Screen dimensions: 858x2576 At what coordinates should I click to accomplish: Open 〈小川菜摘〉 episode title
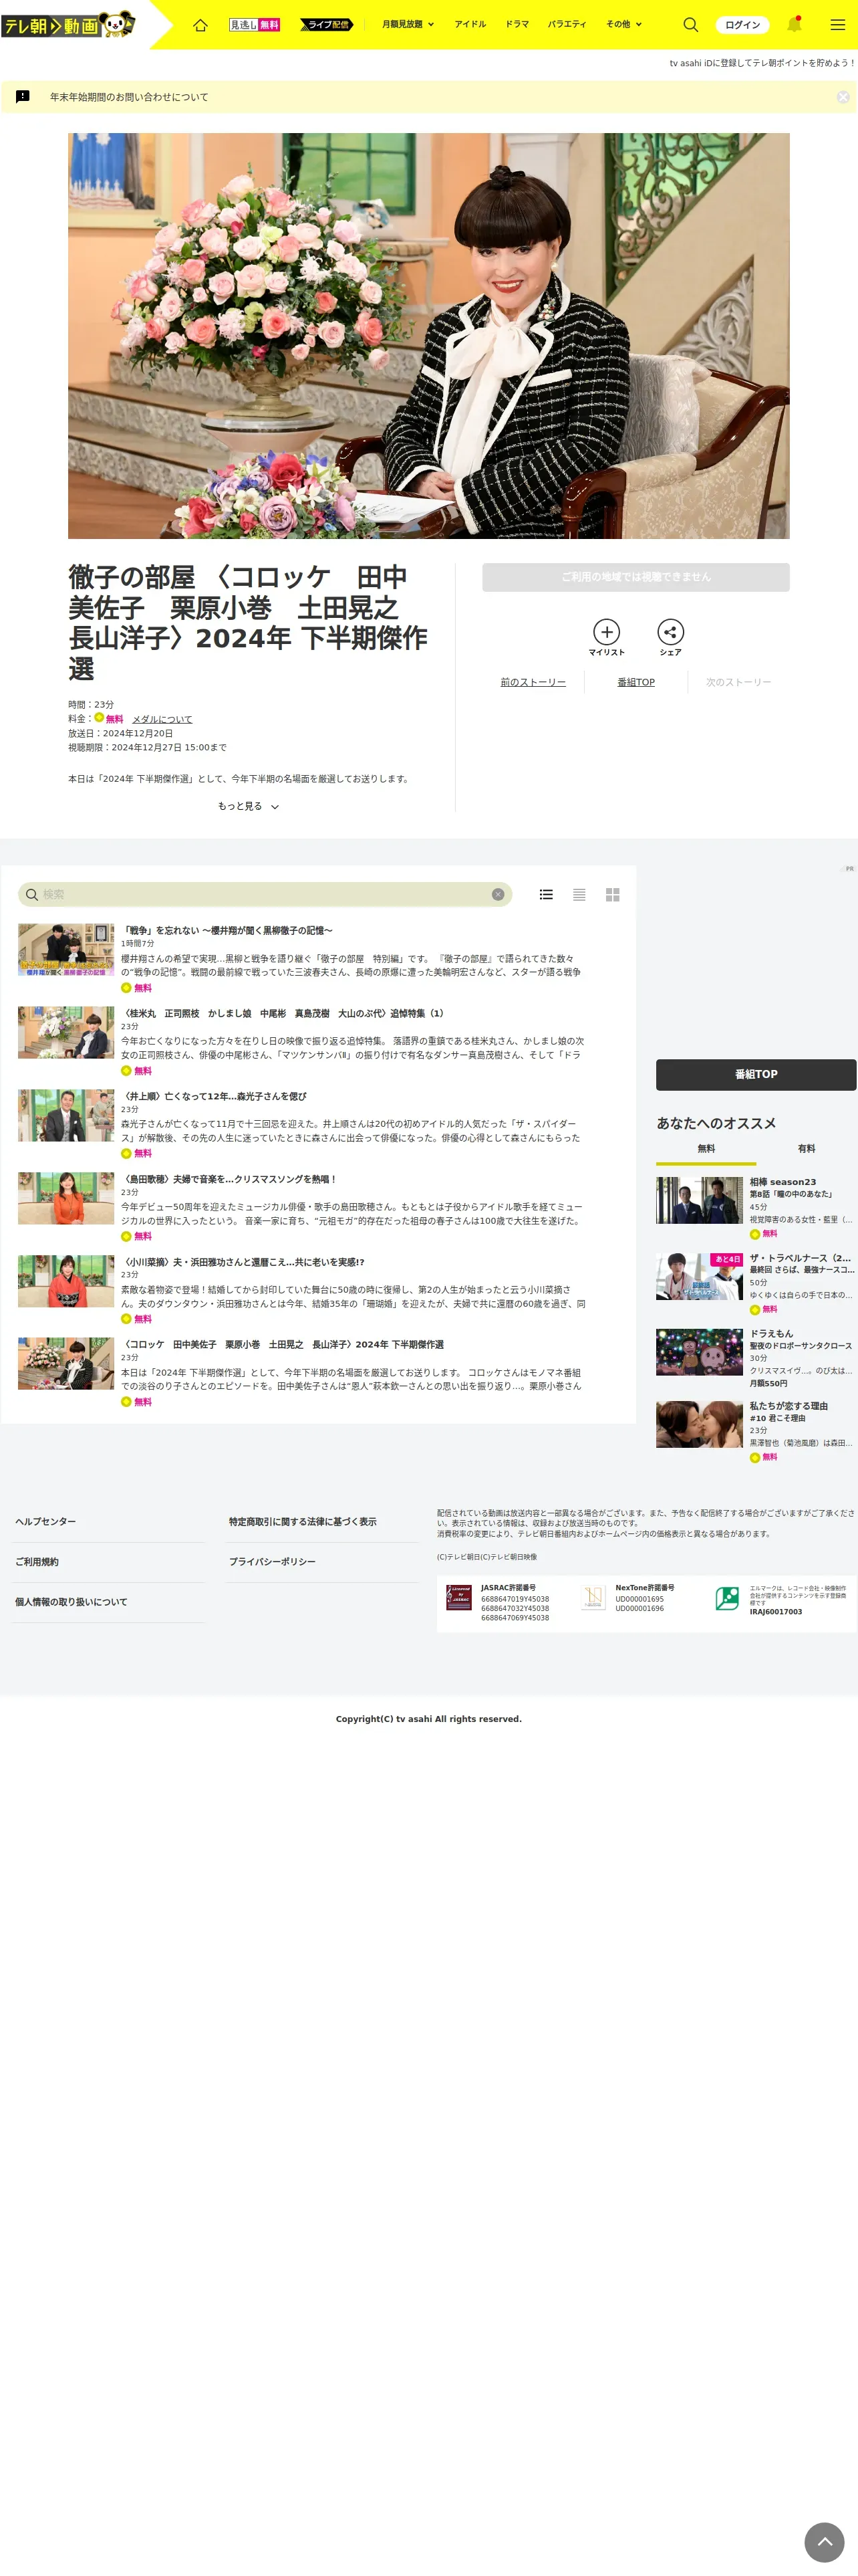[x=243, y=1262]
